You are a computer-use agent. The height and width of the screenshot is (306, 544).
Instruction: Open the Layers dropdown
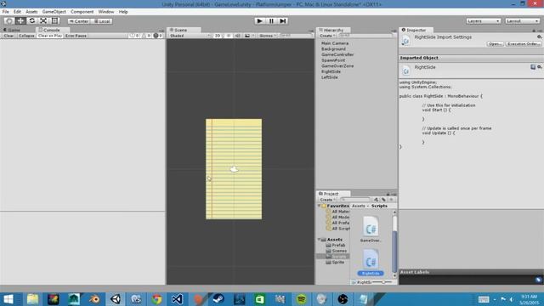point(484,21)
